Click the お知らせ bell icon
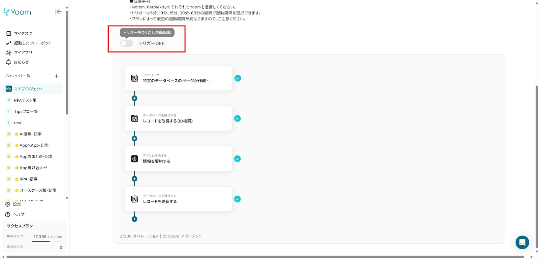 click(9, 62)
